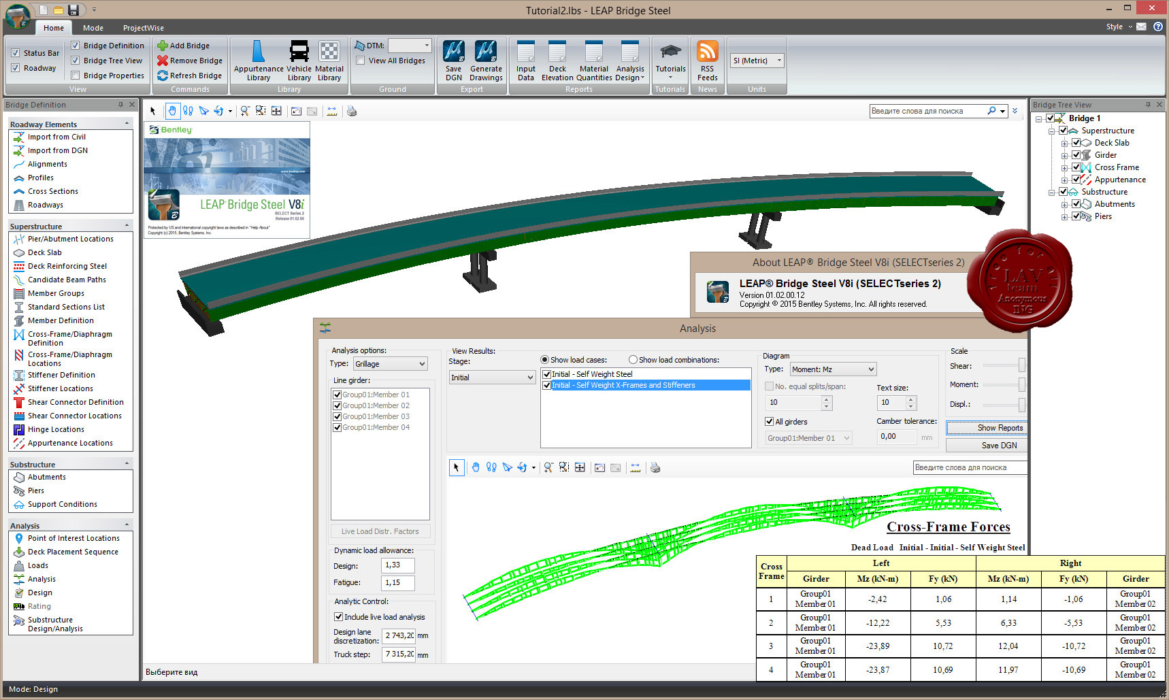Open Analysis Design report menu
The width and height of the screenshot is (1169, 700).
pyautogui.click(x=630, y=61)
